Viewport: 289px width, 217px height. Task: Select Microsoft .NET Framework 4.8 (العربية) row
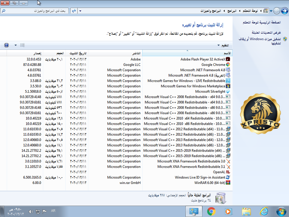(116, 75)
